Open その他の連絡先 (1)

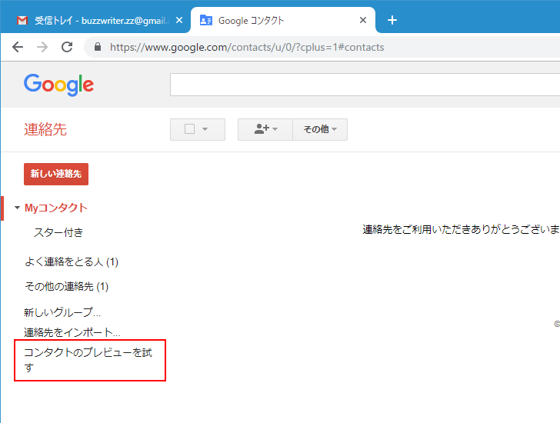[66, 286]
